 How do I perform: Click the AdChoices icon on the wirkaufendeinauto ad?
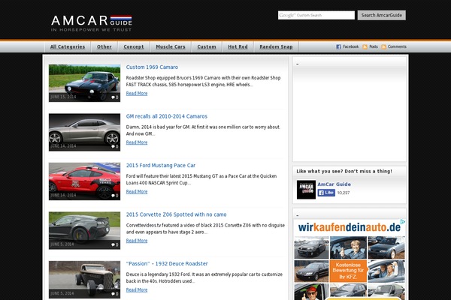pyautogui.click(x=403, y=222)
